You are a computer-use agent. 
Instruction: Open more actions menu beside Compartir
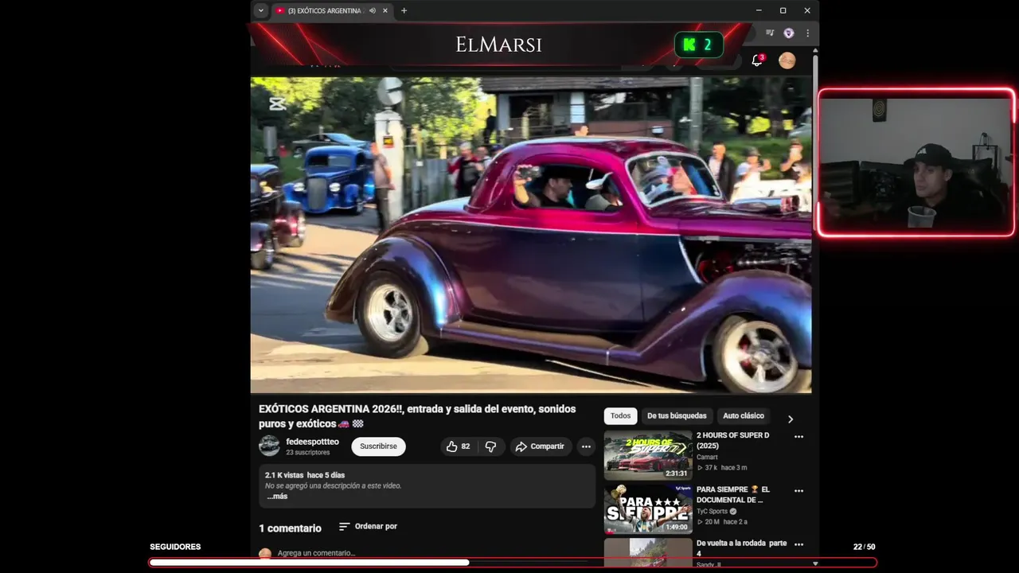coord(586,446)
